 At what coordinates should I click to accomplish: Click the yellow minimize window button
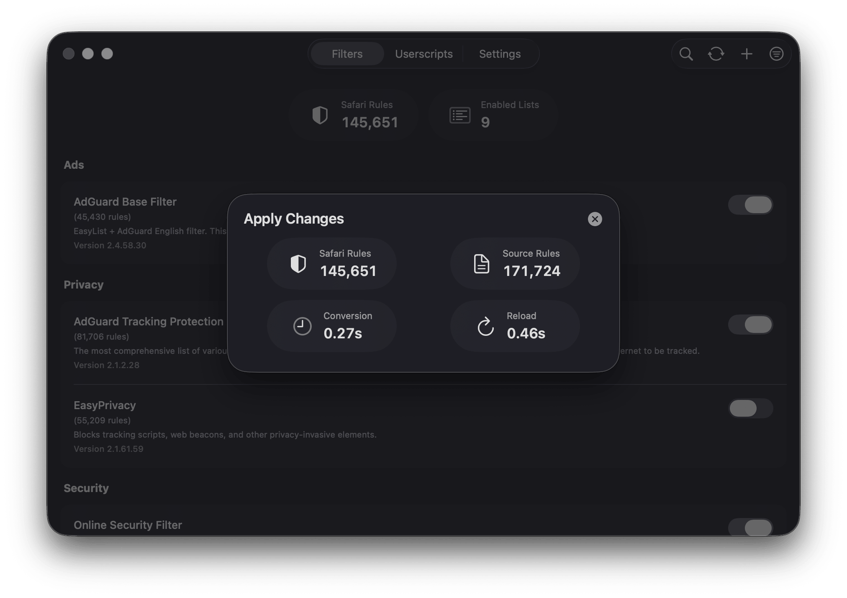pyautogui.click(x=88, y=54)
